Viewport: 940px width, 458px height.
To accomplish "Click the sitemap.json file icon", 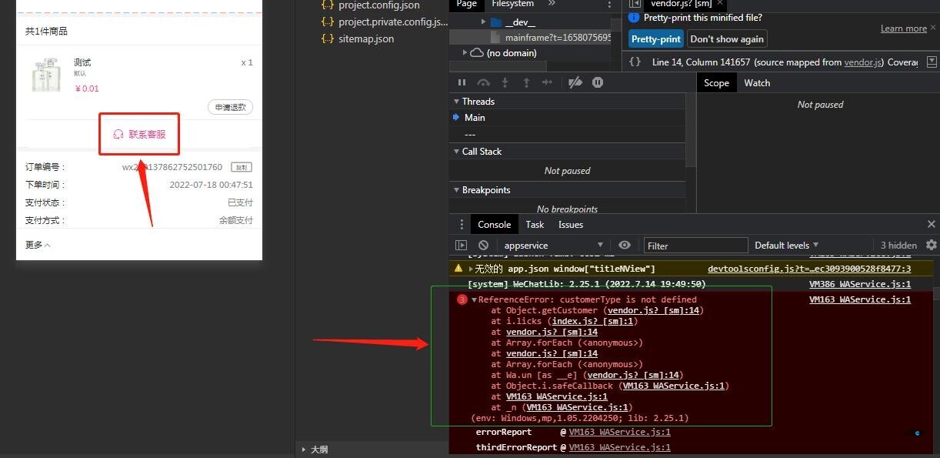I will pos(328,38).
